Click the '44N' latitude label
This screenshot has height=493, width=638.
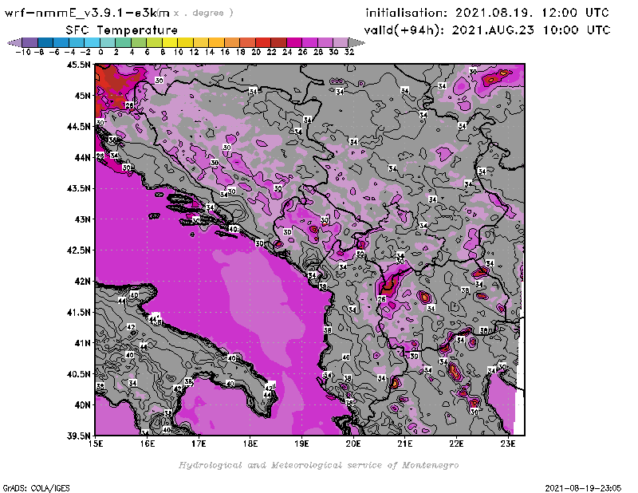[x=82, y=157]
